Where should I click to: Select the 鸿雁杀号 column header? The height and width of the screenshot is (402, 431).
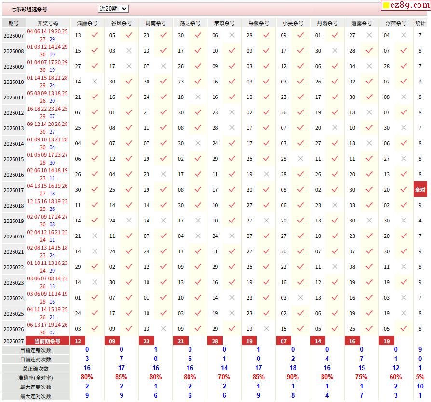pos(87,23)
